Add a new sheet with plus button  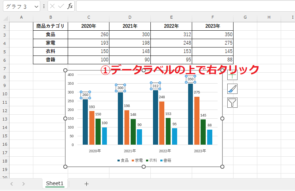(x=86, y=184)
